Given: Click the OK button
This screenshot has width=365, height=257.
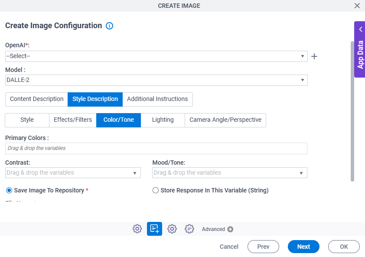Looking at the screenshot, I should coord(344,247).
